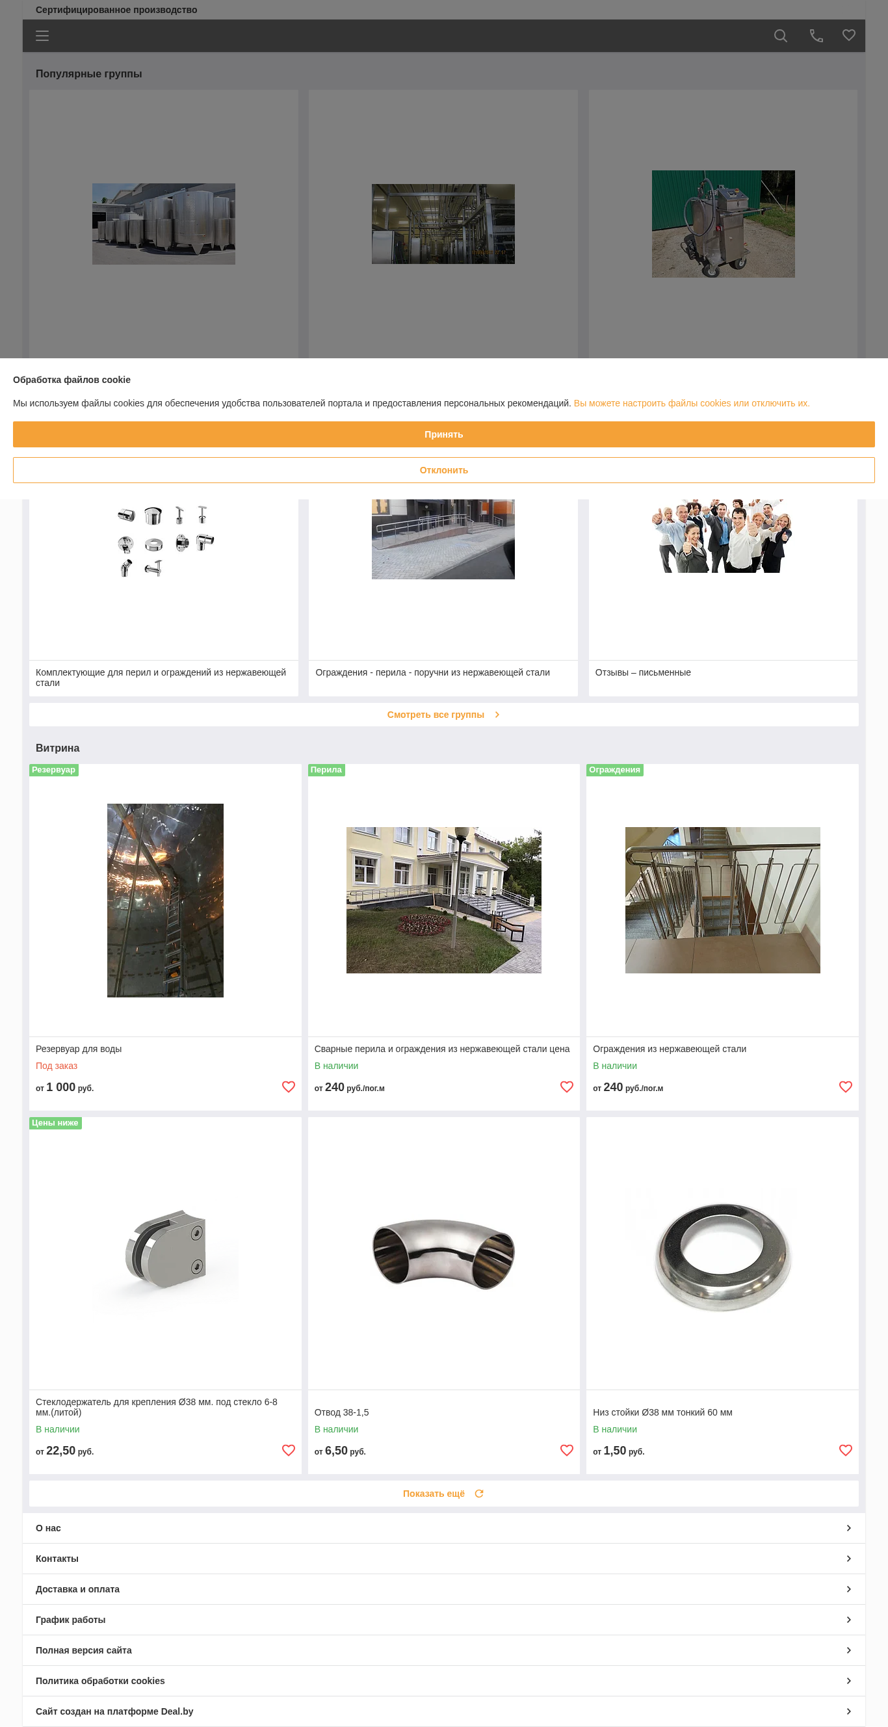Favorite Ограждения из нержавеющей стали product

(x=845, y=1087)
